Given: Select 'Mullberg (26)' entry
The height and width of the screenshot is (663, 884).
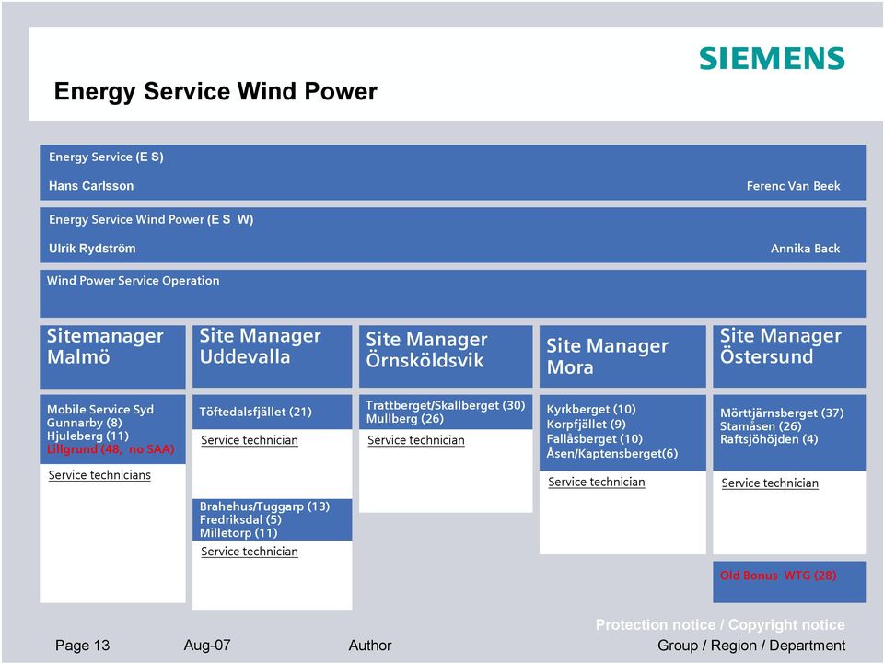Looking at the screenshot, I should pos(405,419).
